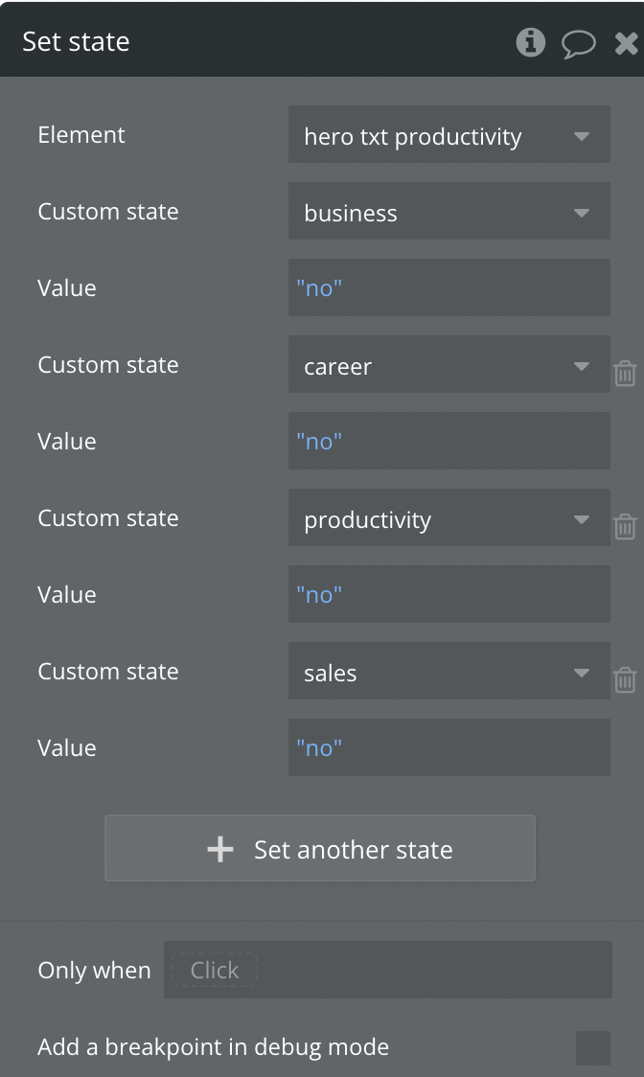
Task: Edit the Value field for business state
Action: point(448,287)
